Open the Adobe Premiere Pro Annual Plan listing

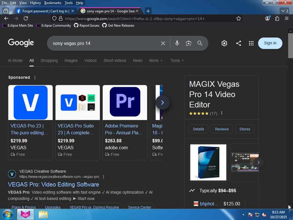(125, 123)
